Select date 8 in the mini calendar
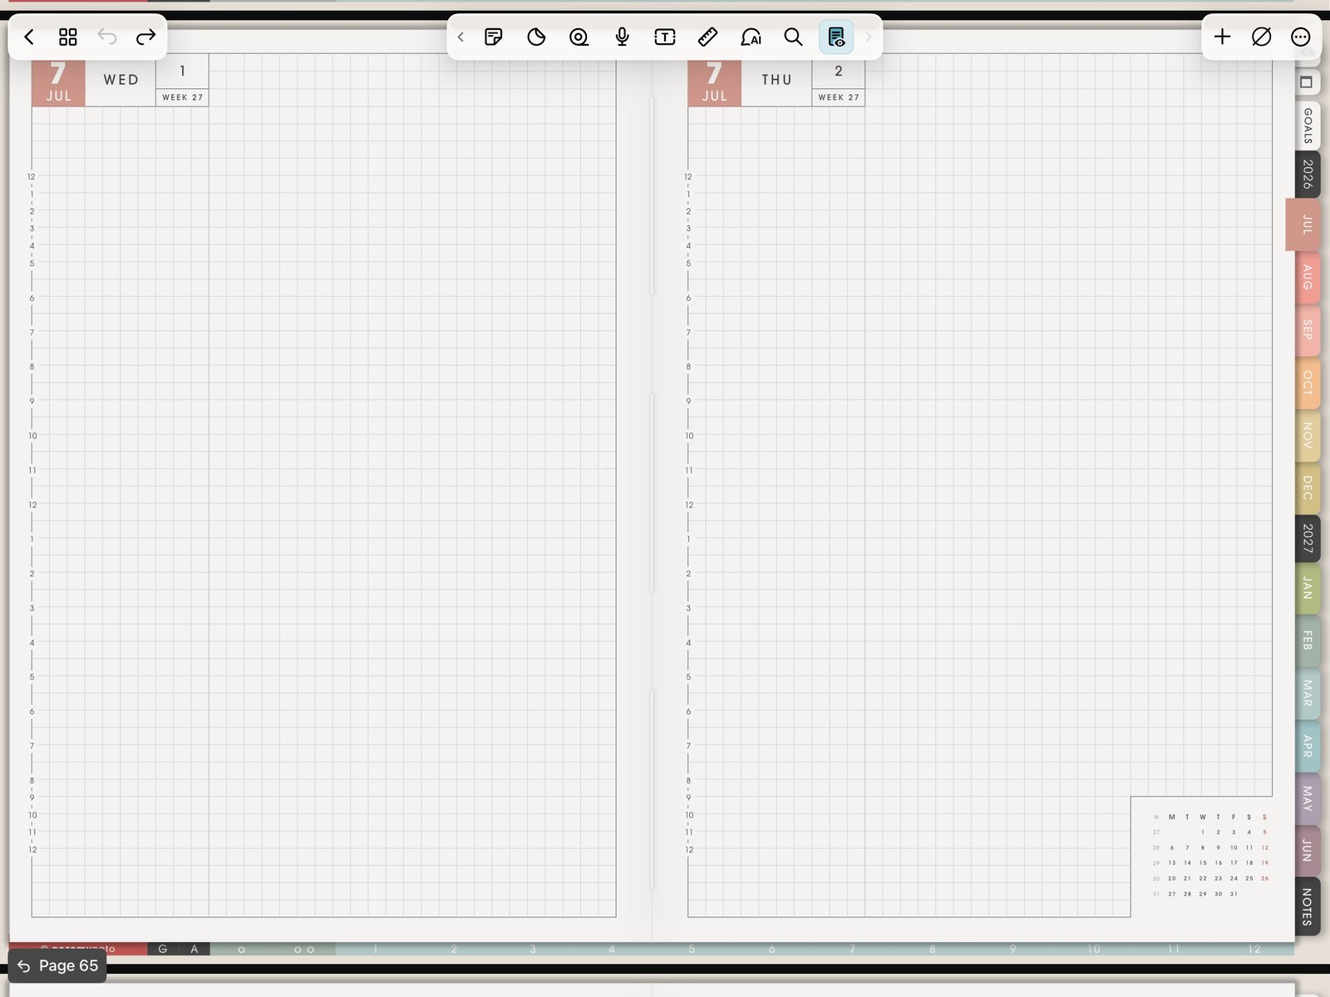This screenshot has height=997, width=1330. tap(1203, 847)
